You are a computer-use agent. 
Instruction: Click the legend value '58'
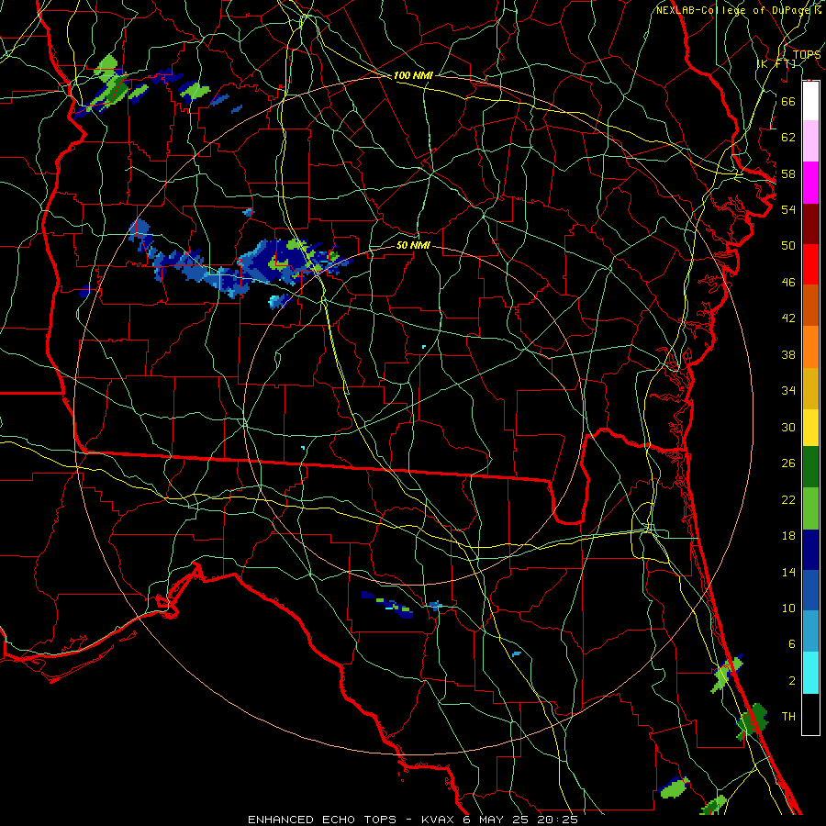(788, 173)
